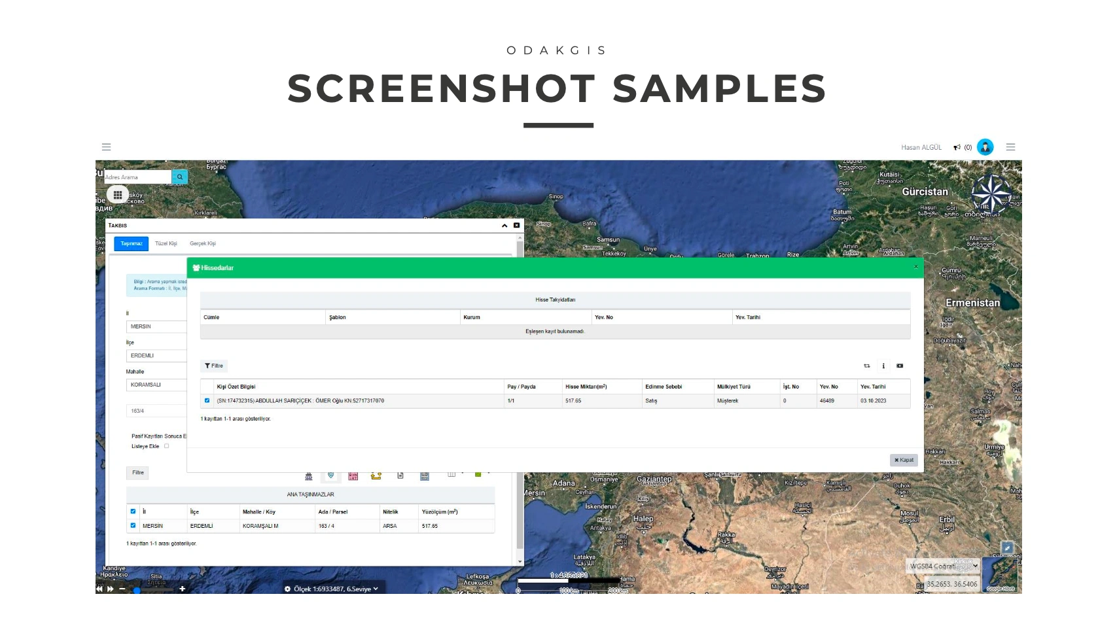Click the Filtre button in Hissedarlar dialog
1115x624 pixels.
click(x=214, y=366)
